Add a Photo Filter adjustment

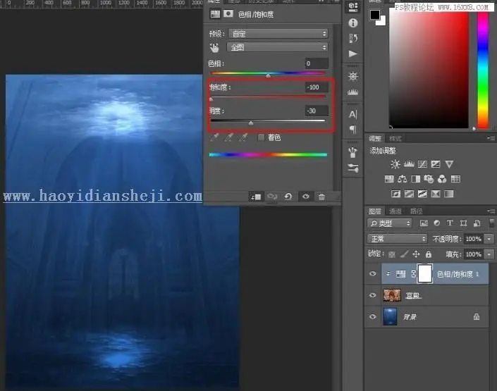tap(429, 179)
